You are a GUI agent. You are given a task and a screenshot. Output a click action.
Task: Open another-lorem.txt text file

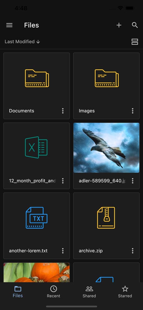[36, 226]
